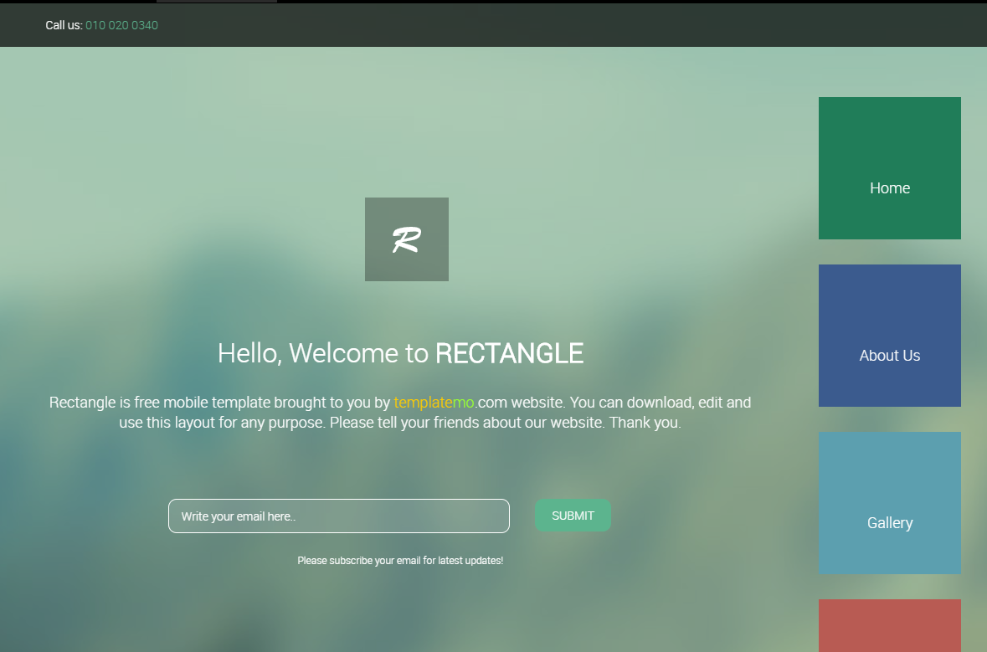Click the phone number 010 020 0340
The width and height of the screenshot is (987, 652).
click(121, 25)
